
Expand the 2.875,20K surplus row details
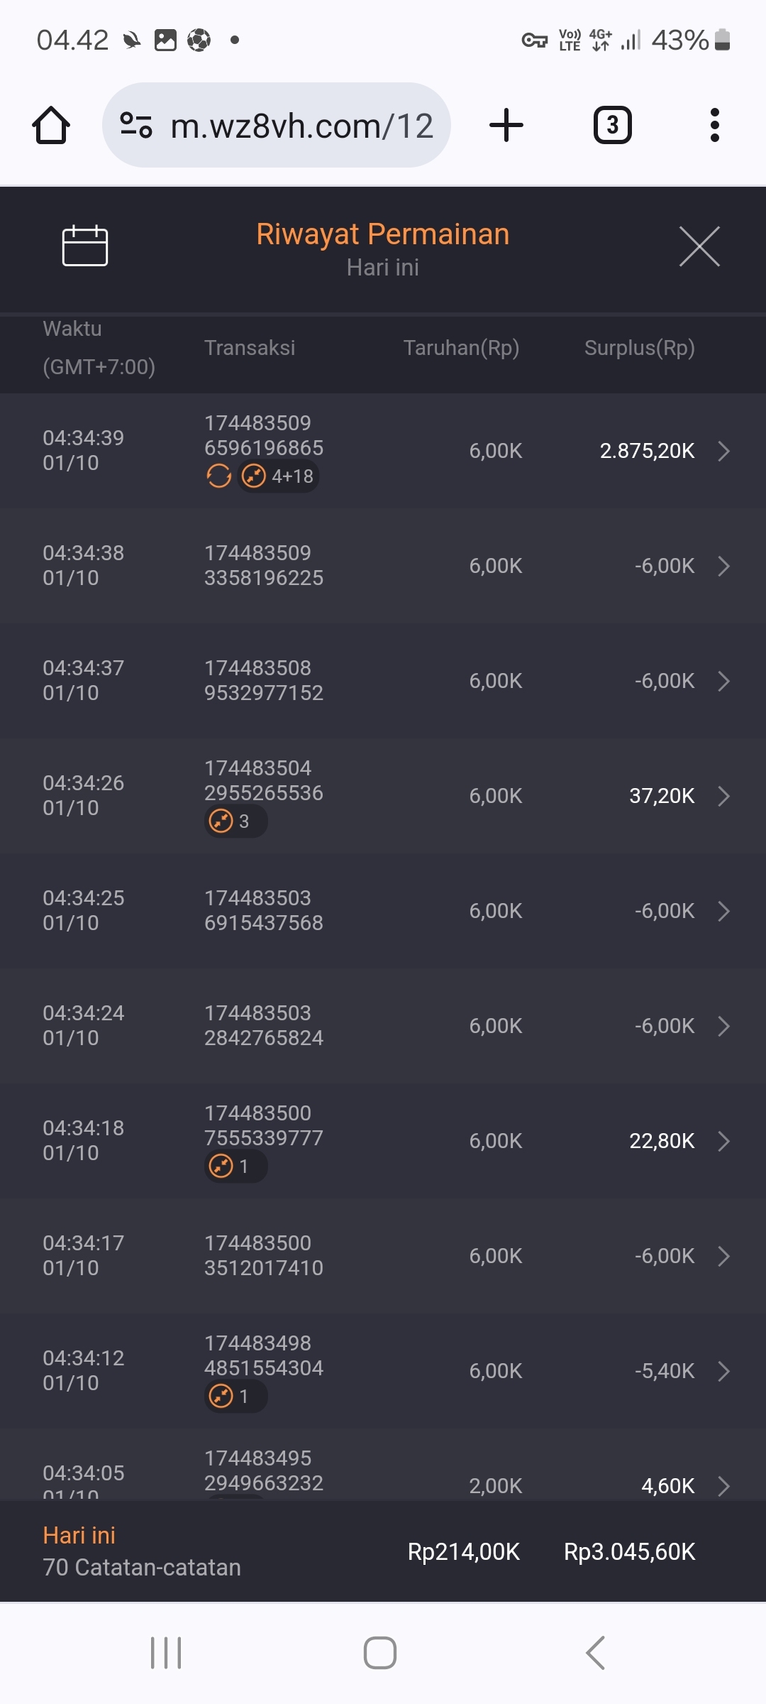(x=723, y=451)
